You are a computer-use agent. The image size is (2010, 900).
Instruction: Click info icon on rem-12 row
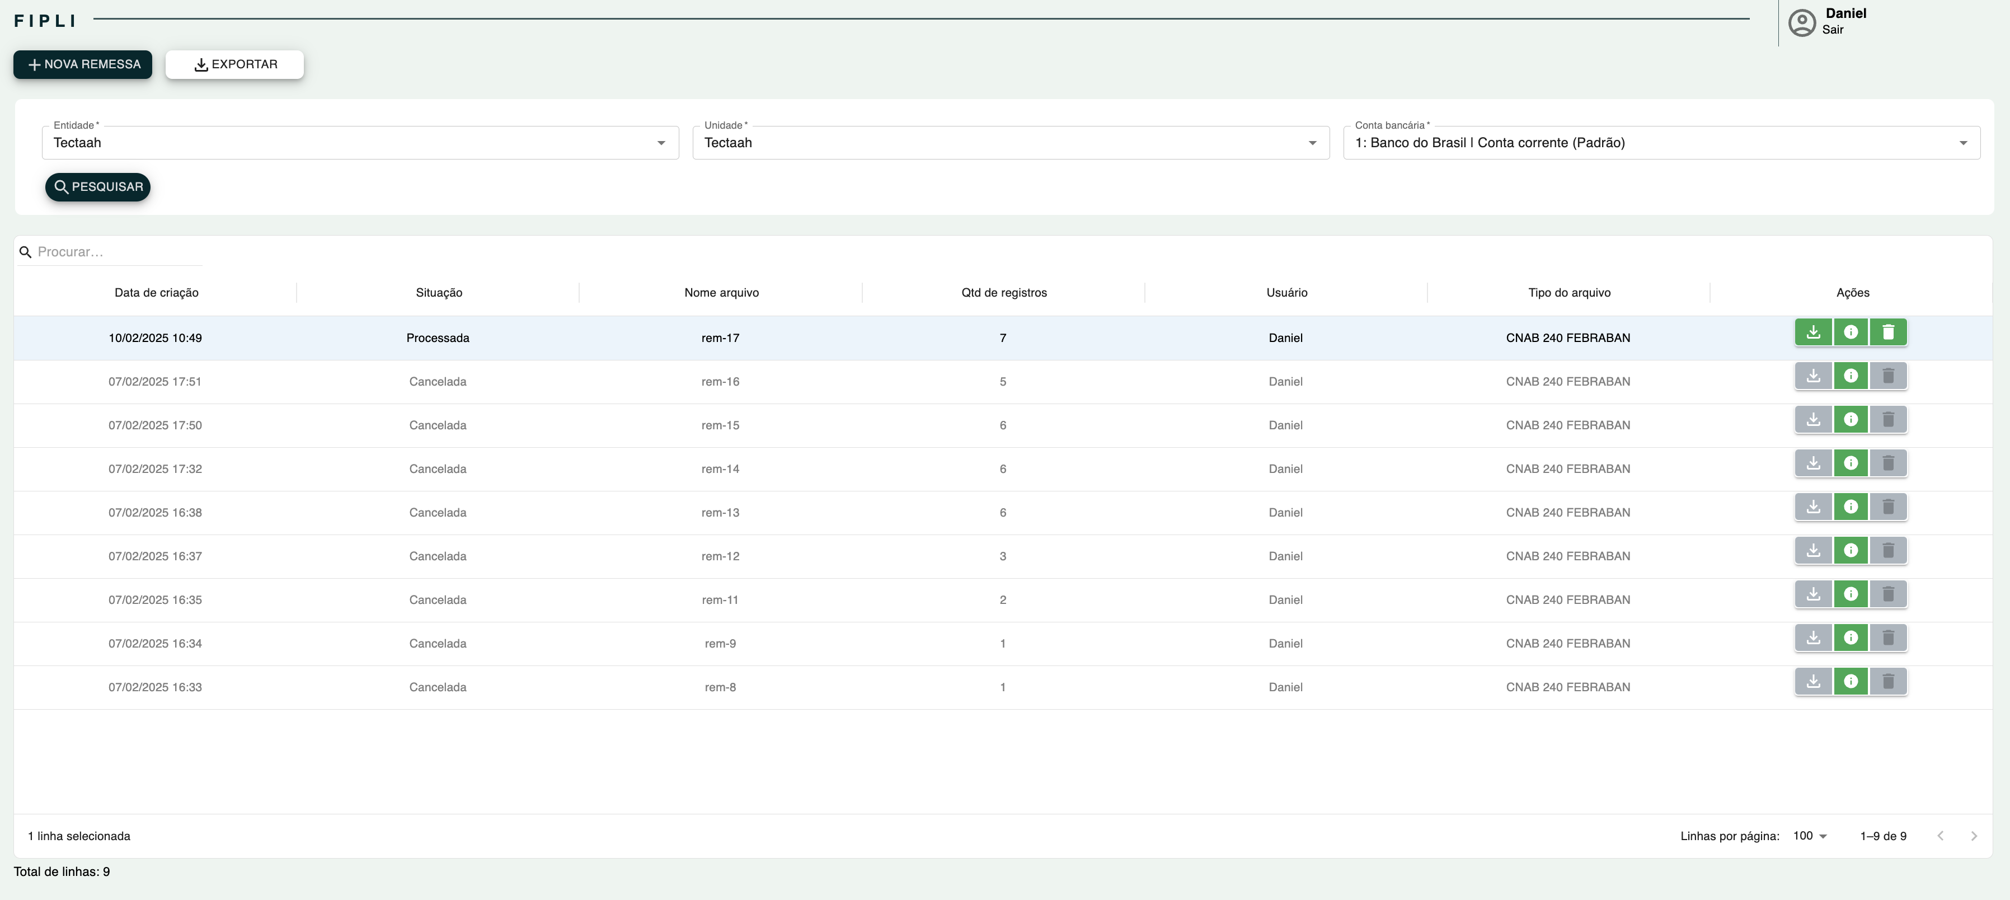click(1850, 551)
